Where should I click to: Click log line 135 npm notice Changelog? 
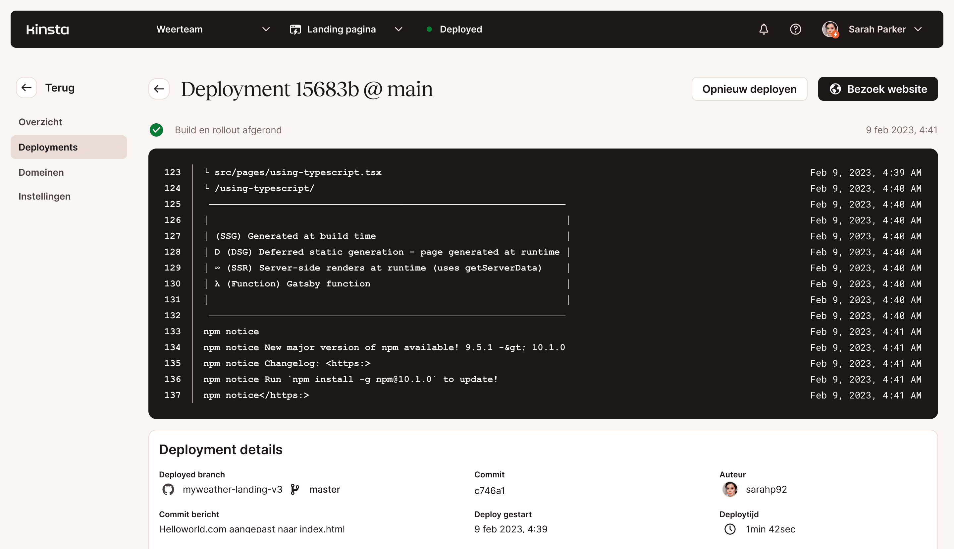point(287,363)
